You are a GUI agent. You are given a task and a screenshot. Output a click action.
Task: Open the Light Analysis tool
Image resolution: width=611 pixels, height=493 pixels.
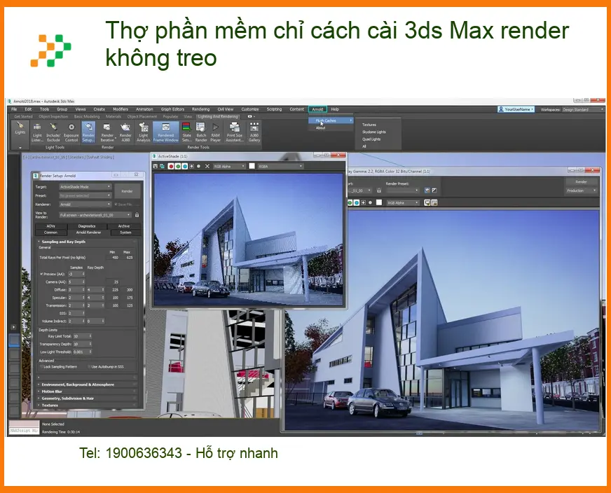pos(144,132)
